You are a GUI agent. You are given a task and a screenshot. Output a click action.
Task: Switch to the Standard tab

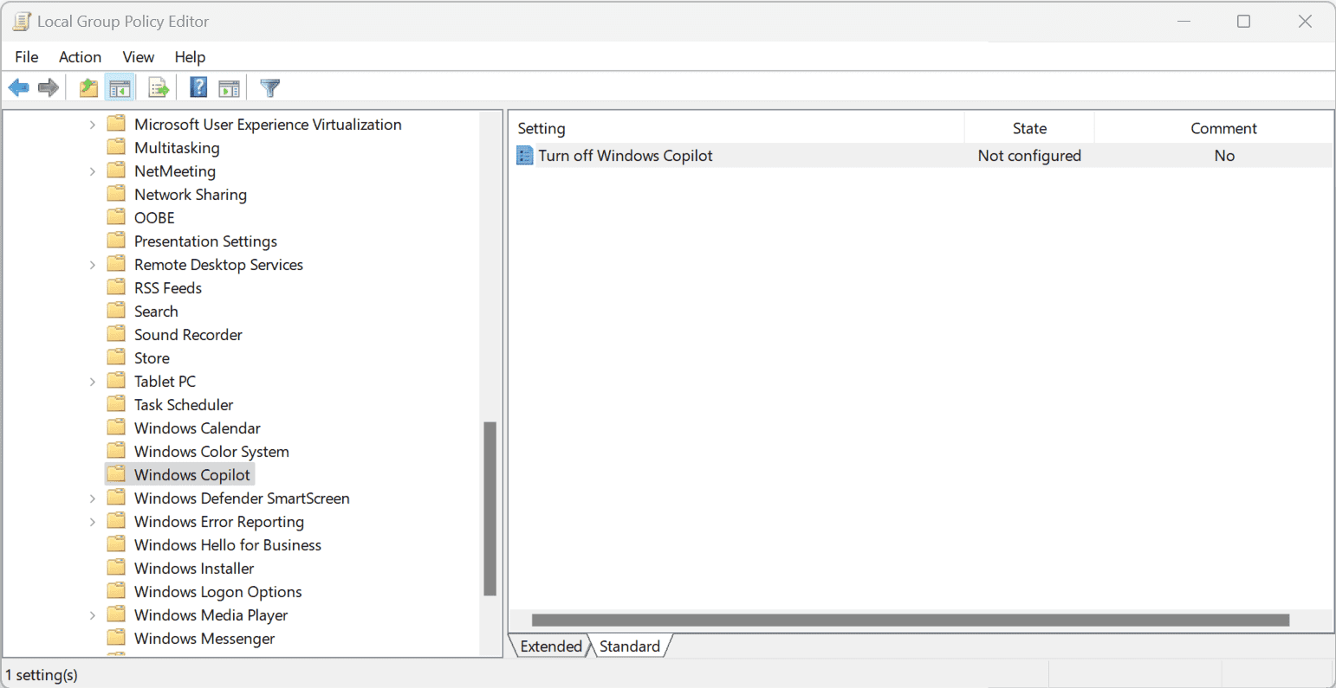tap(630, 646)
